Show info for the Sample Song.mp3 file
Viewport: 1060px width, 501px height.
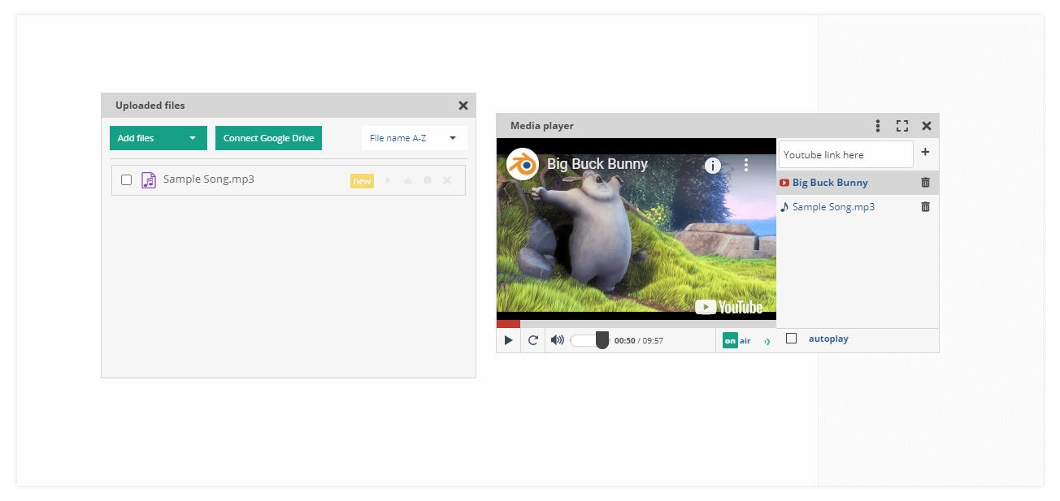pyautogui.click(x=428, y=180)
